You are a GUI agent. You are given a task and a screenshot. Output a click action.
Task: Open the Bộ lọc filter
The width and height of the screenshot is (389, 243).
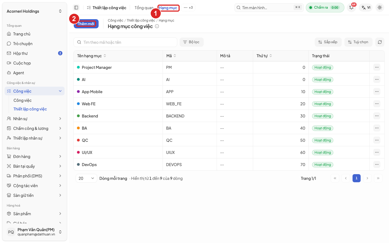(x=192, y=42)
